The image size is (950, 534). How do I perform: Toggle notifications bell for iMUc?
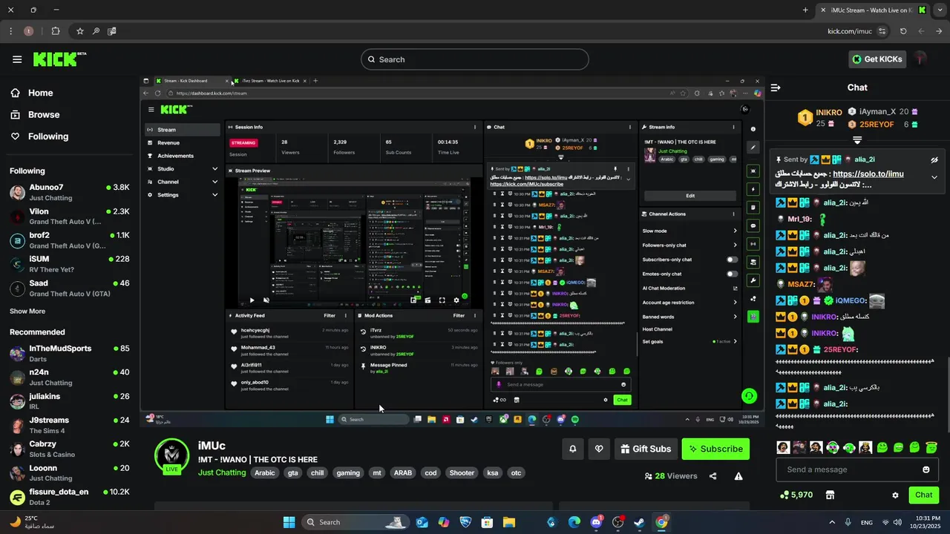pos(572,449)
